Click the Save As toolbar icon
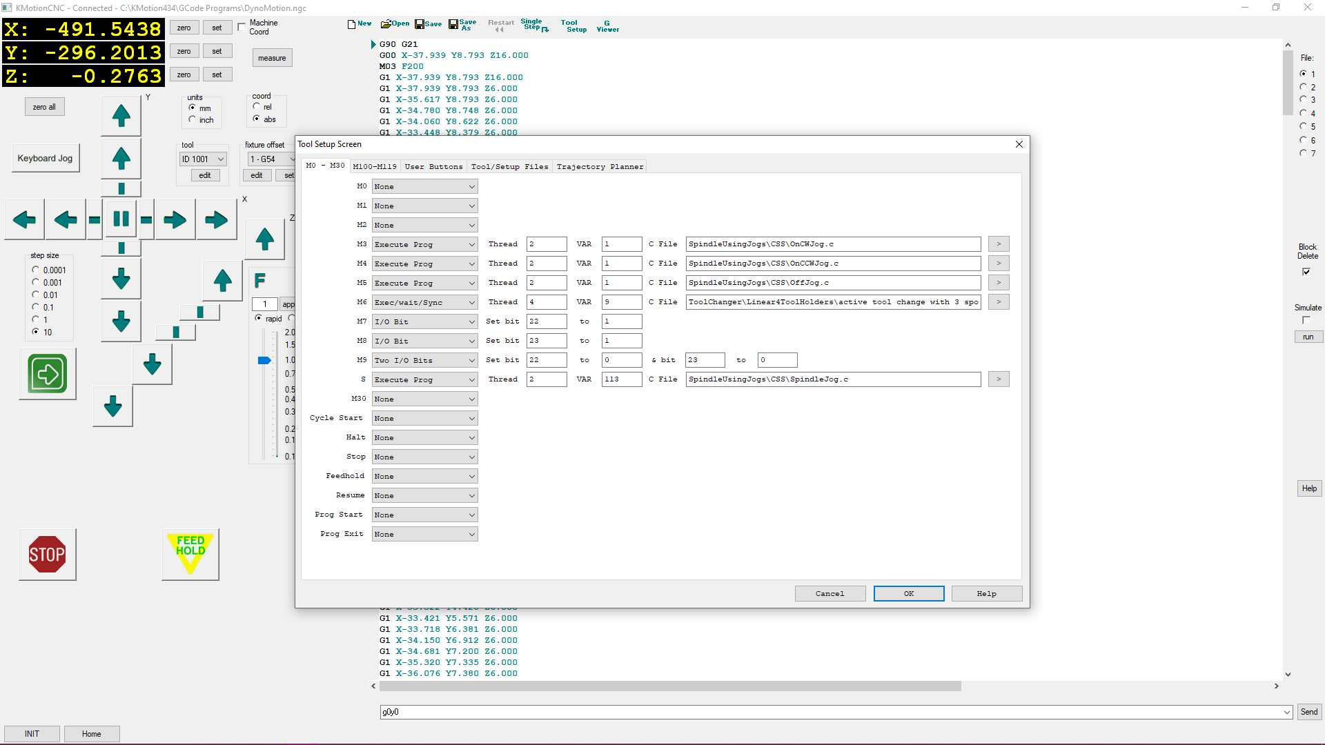1325x745 pixels. [462, 25]
